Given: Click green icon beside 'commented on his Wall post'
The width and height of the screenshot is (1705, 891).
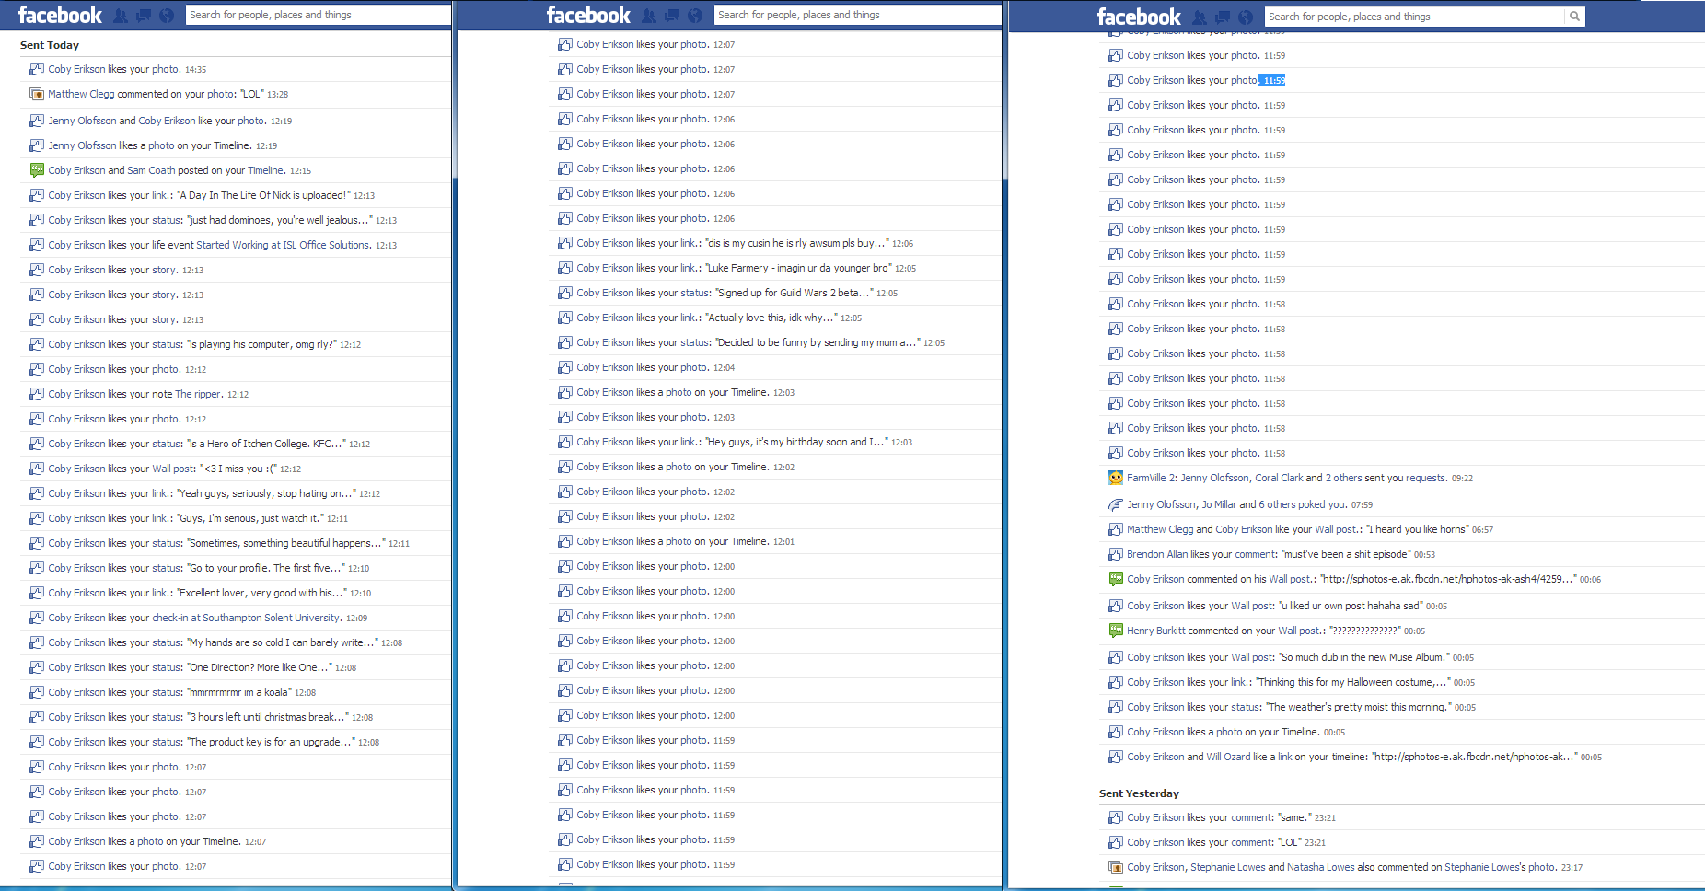Looking at the screenshot, I should coord(1116,579).
